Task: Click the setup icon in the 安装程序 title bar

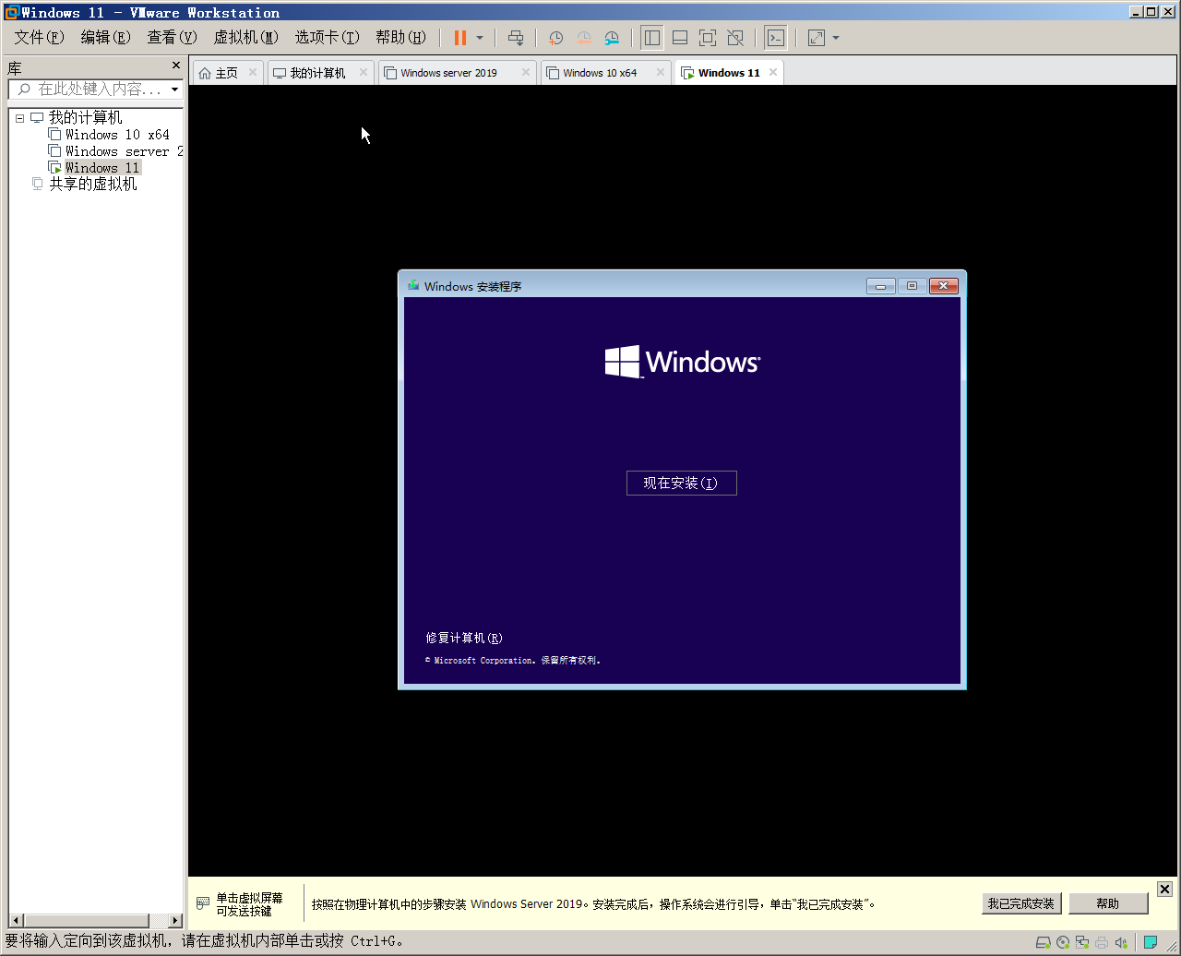Action: pyautogui.click(x=413, y=285)
